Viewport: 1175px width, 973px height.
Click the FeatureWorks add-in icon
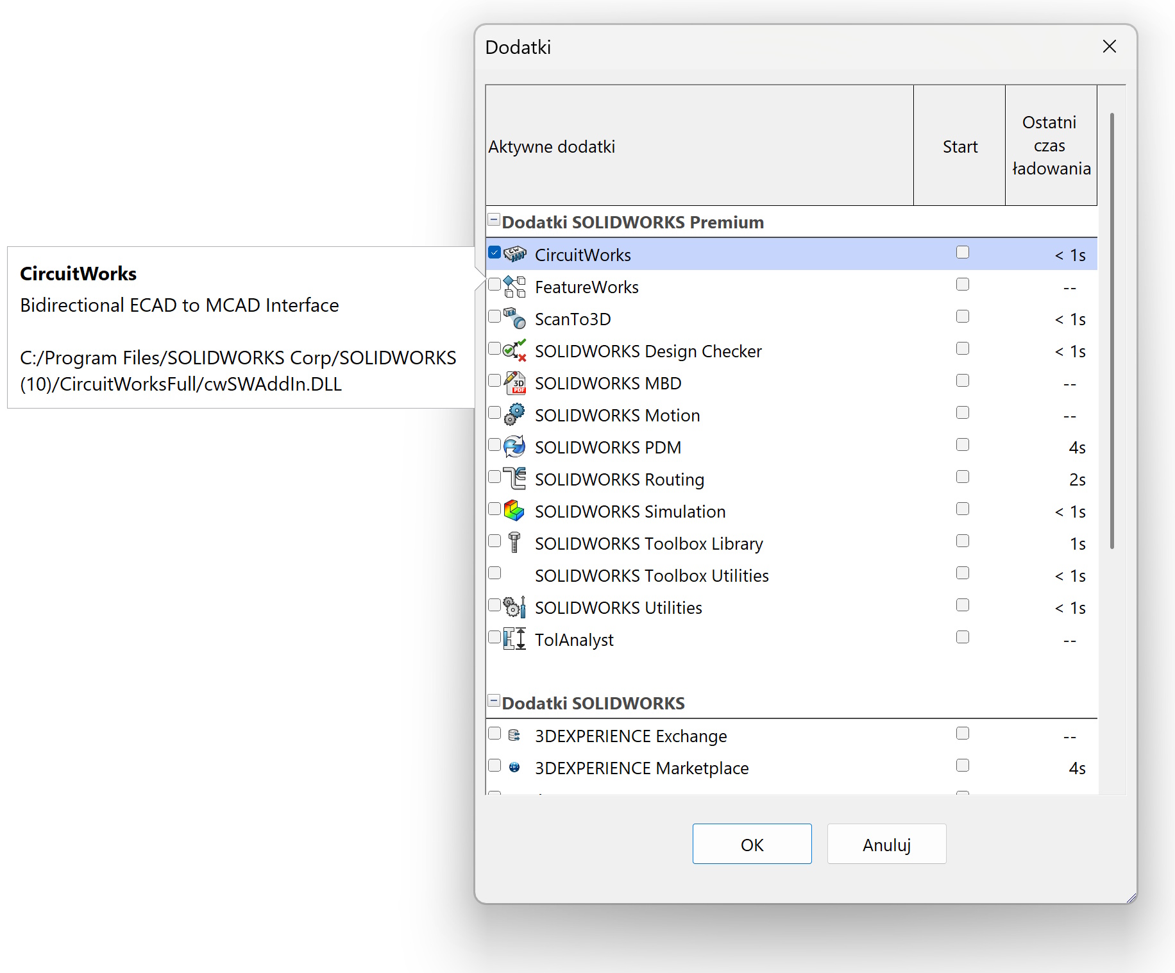coord(514,287)
